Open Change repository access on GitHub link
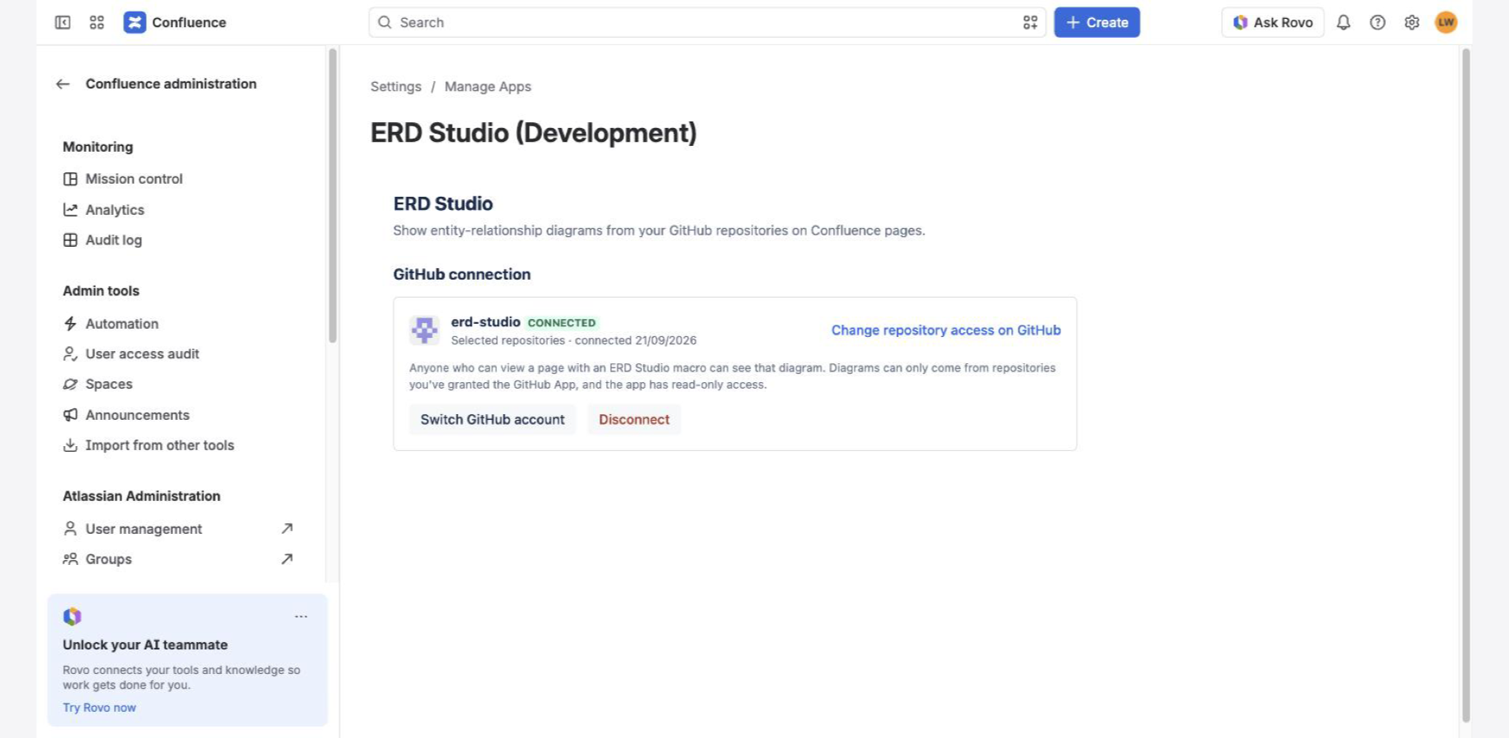Screen dimensions: 1509x738 pos(946,330)
